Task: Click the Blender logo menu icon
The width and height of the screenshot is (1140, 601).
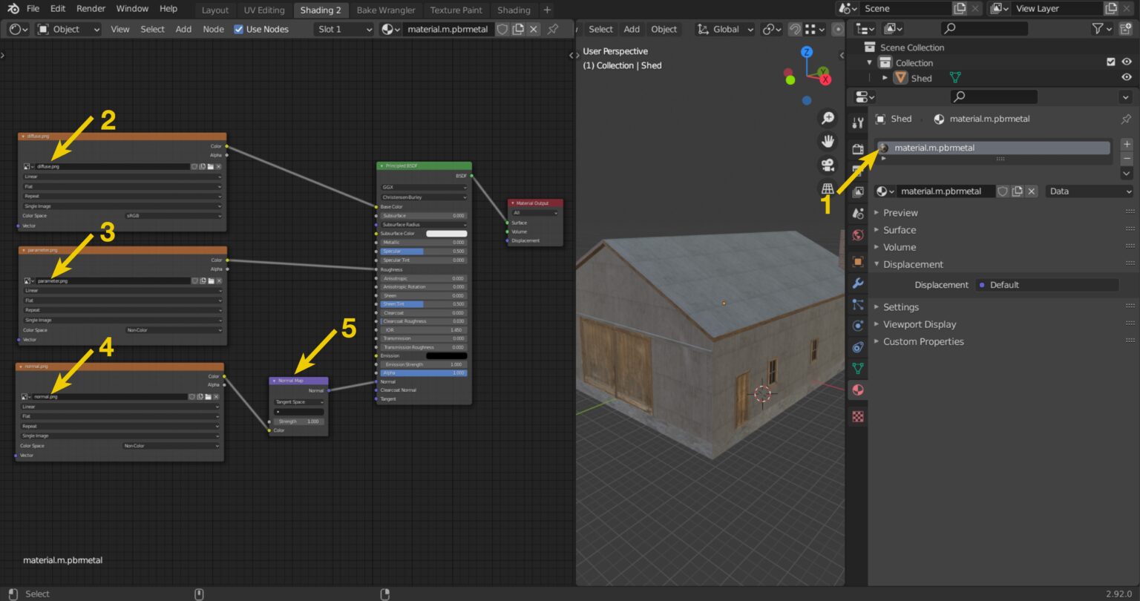Action: pyautogui.click(x=13, y=9)
